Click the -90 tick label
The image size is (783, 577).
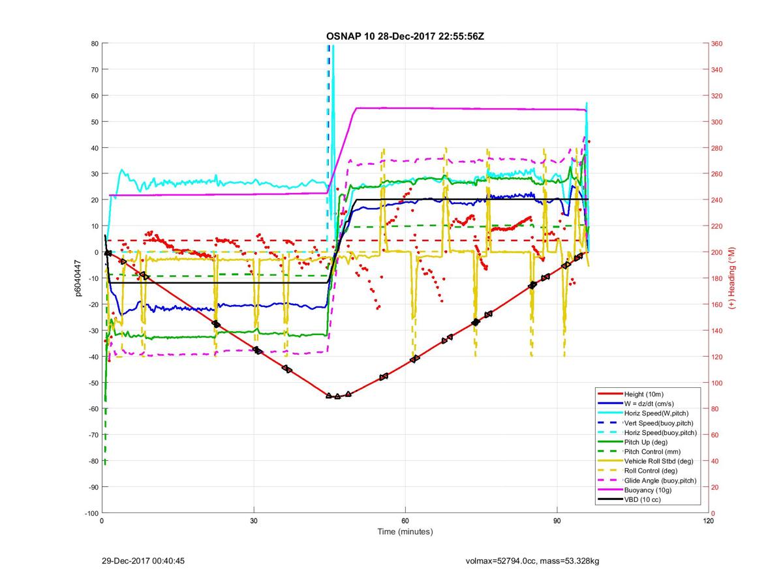[93, 487]
